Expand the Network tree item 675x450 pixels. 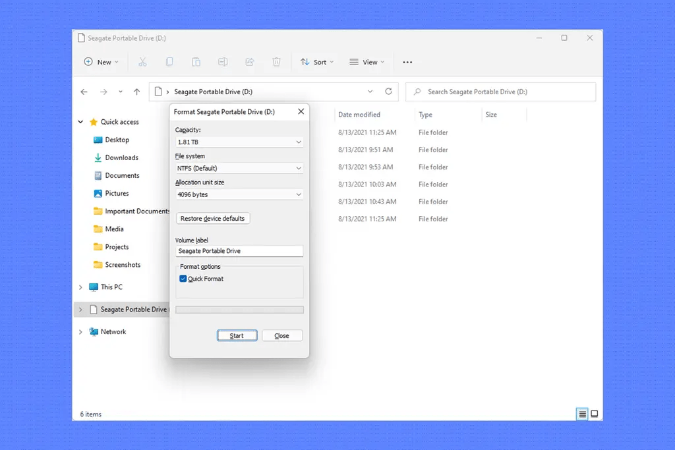point(80,331)
